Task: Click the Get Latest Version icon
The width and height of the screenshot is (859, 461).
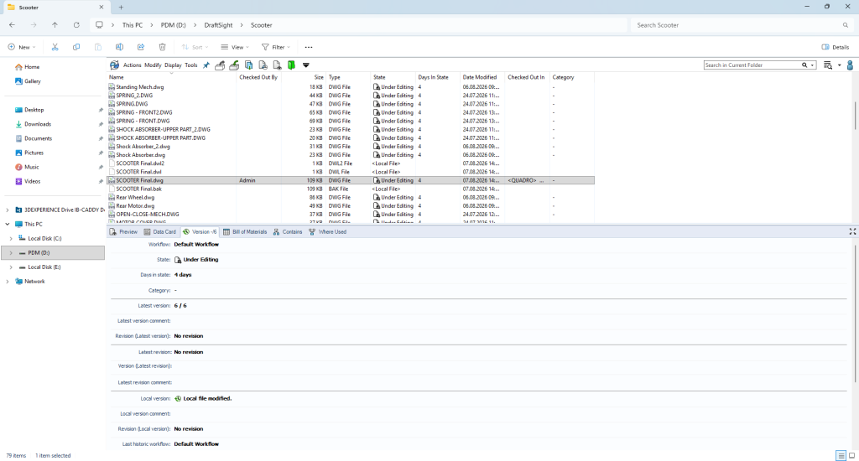Action: coord(248,65)
